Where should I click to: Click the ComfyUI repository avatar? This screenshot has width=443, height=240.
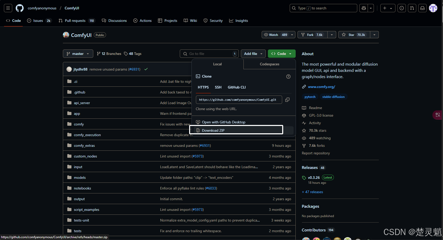click(x=66, y=35)
